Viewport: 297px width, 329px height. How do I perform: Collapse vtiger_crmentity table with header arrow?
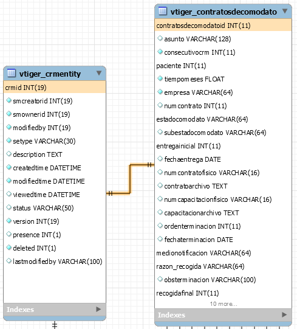99,73
